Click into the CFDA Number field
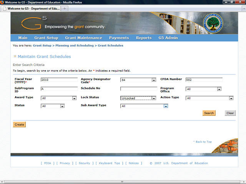 tap(204, 80)
